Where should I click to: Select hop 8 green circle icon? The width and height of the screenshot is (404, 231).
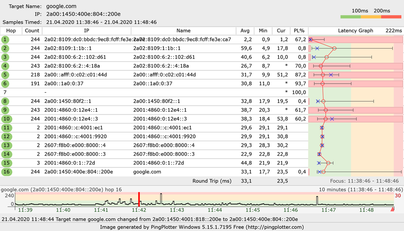click(5, 101)
